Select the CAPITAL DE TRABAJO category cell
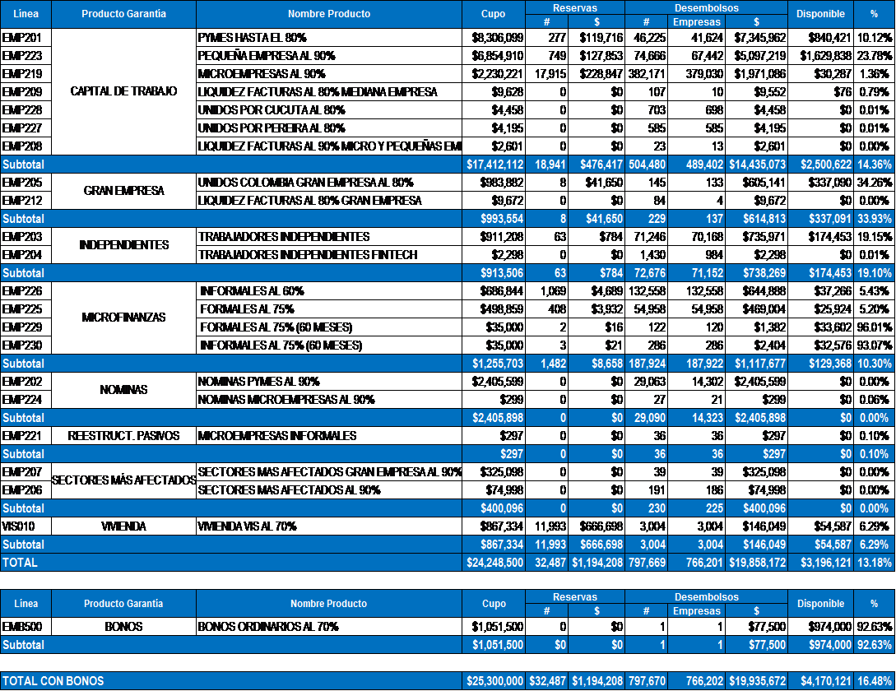Image resolution: width=896 pixels, height=691 pixels. 123,91
